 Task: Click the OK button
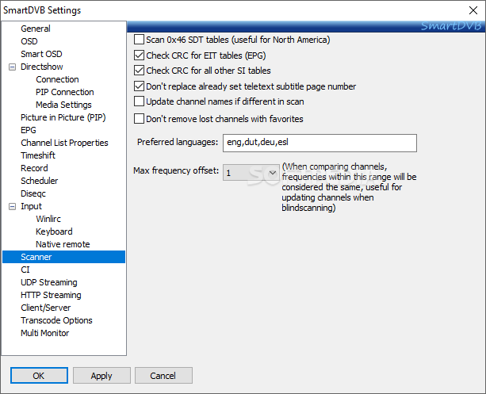pyautogui.click(x=39, y=376)
